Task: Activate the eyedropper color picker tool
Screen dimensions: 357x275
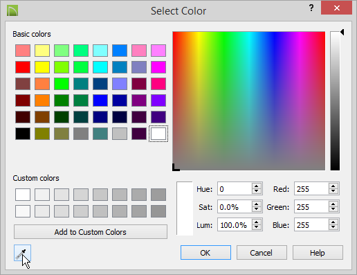Action: click(x=22, y=253)
